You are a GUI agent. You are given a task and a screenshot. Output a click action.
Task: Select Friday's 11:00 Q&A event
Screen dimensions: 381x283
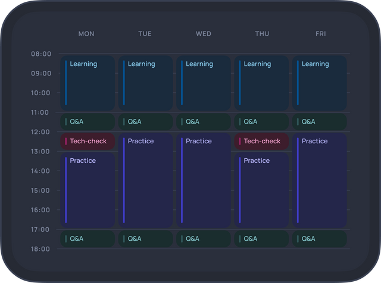tap(319, 122)
